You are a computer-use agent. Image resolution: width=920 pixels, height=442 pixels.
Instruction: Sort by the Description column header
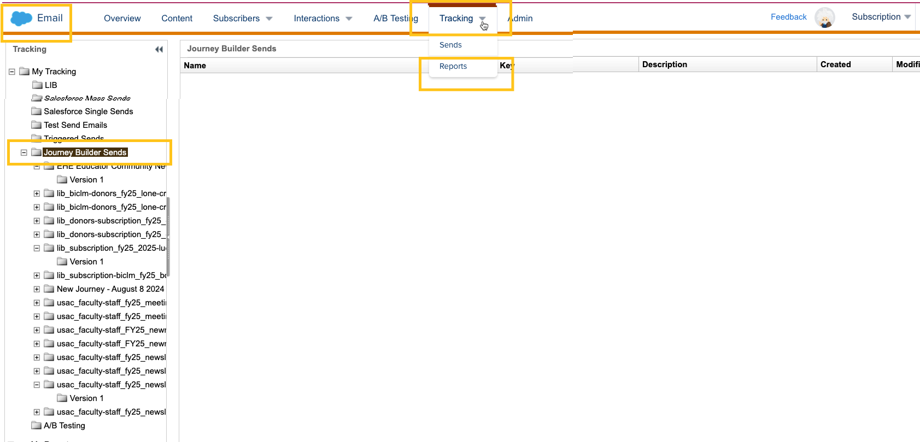665,64
